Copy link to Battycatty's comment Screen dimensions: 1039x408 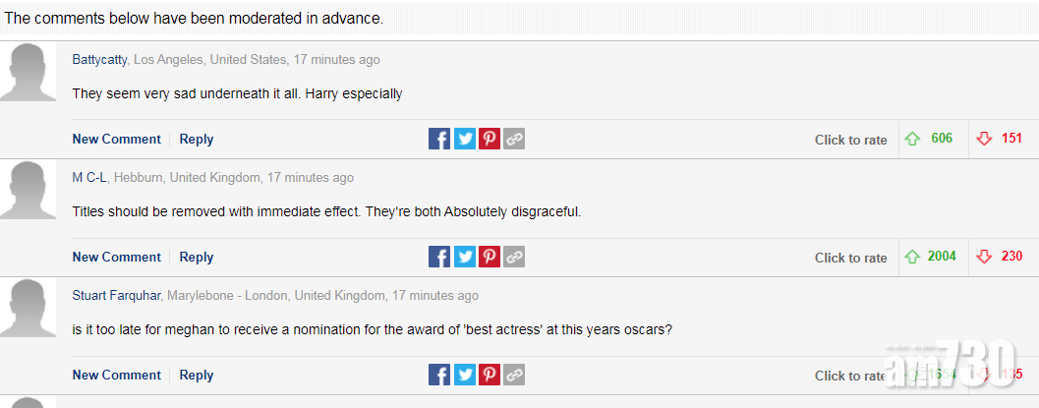(514, 139)
